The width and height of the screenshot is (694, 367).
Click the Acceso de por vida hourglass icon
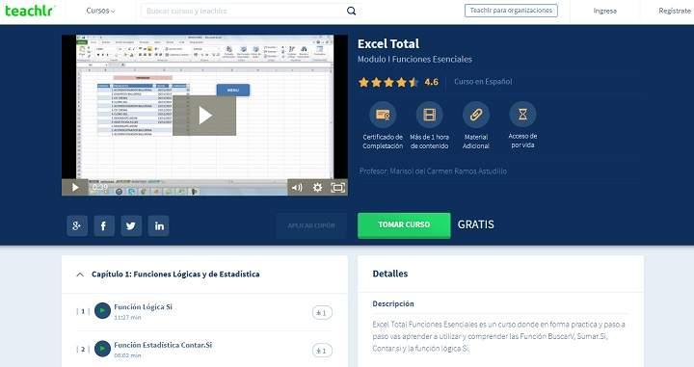[522, 114]
